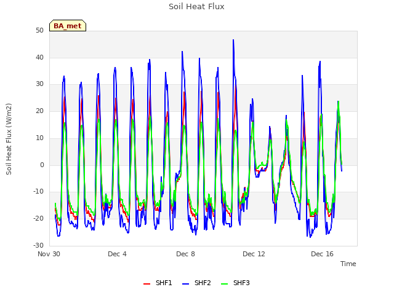Click the highest blue SHF2 peak near Dec 11
This screenshot has height=295, width=394.
click(x=233, y=40)
